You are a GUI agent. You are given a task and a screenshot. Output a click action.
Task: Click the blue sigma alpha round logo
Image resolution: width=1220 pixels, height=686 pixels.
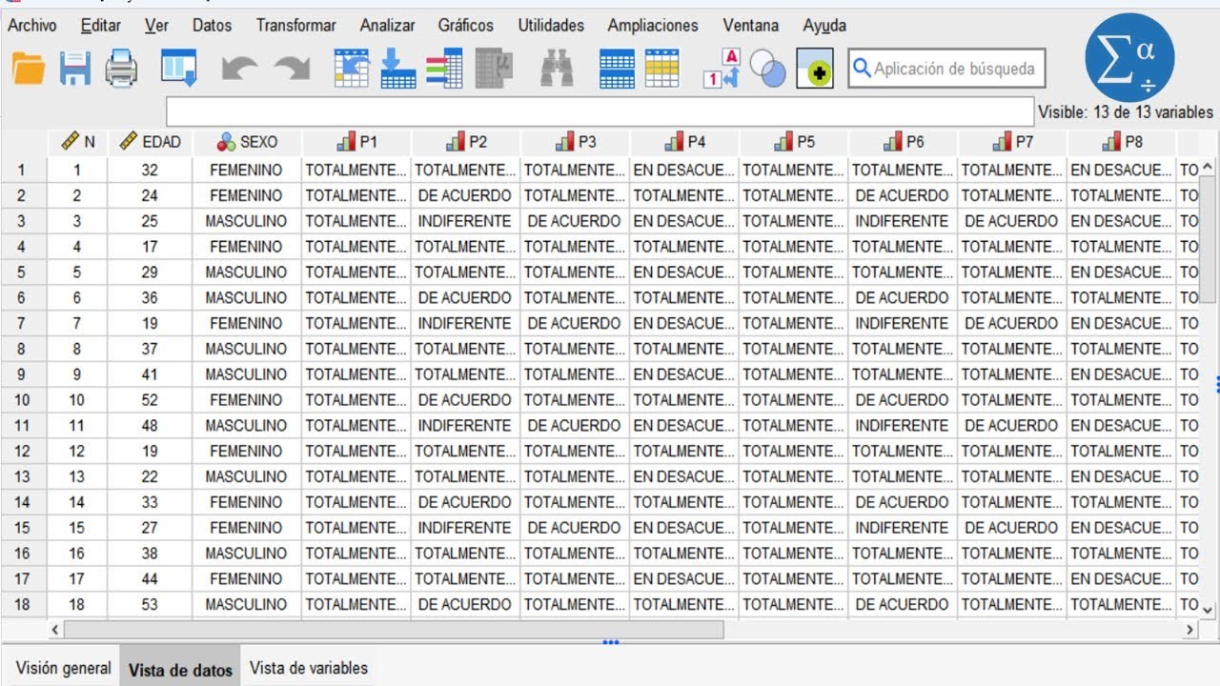(1129, 58)
